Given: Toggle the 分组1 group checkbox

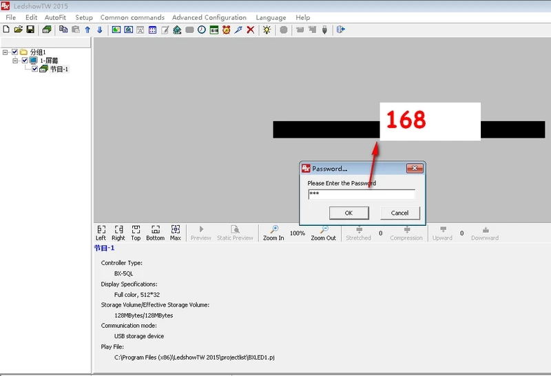Looking at the screenshot, I should (x=14, y=52).
